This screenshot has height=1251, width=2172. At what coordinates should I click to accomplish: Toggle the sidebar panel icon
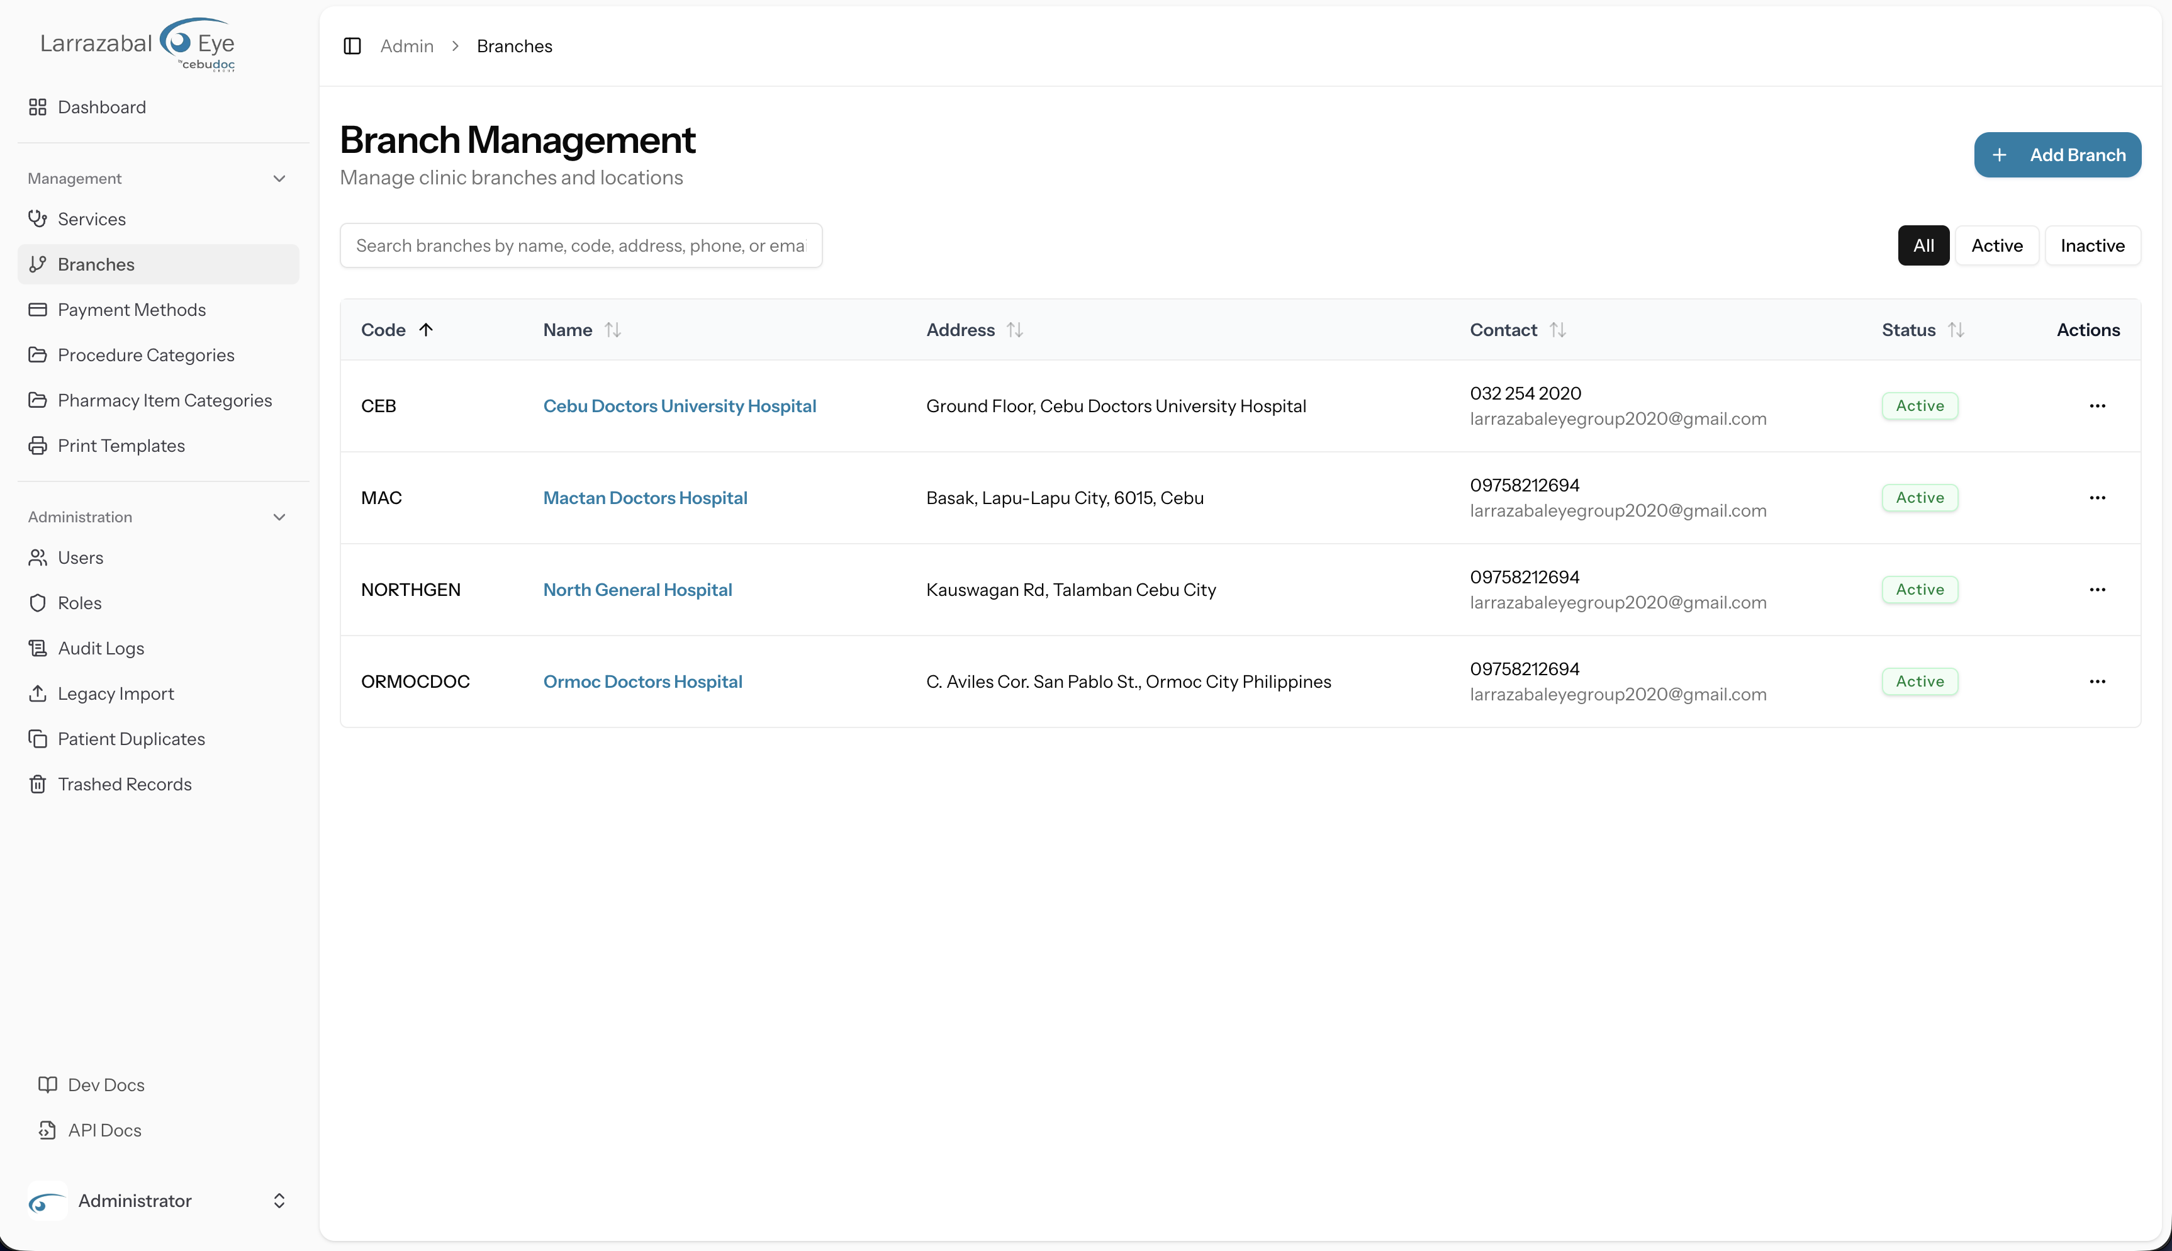[x=352, y=45]
